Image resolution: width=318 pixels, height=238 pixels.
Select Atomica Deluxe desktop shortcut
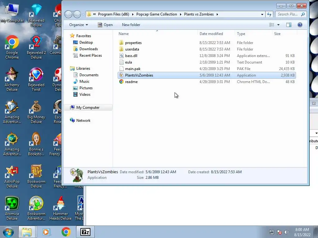[x=12, y=208]
